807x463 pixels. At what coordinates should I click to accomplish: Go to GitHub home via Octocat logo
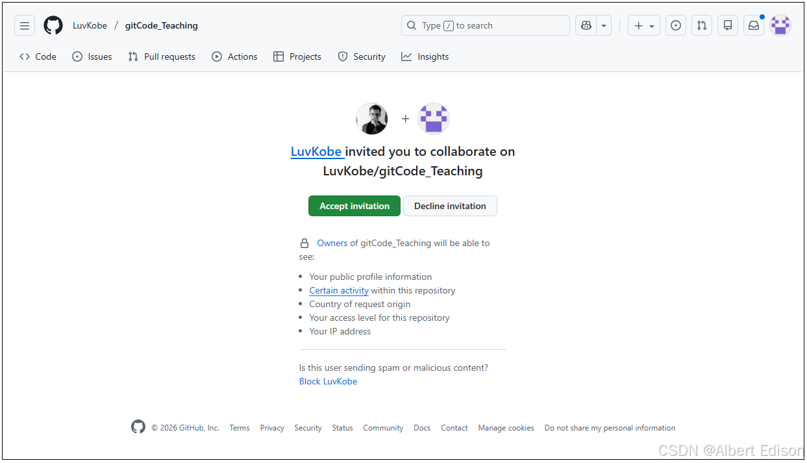53,26
